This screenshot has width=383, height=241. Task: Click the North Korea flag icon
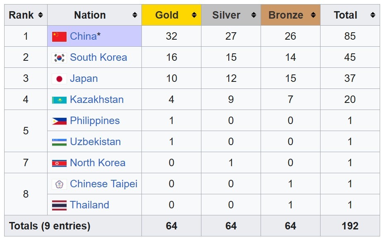point(59,163)
